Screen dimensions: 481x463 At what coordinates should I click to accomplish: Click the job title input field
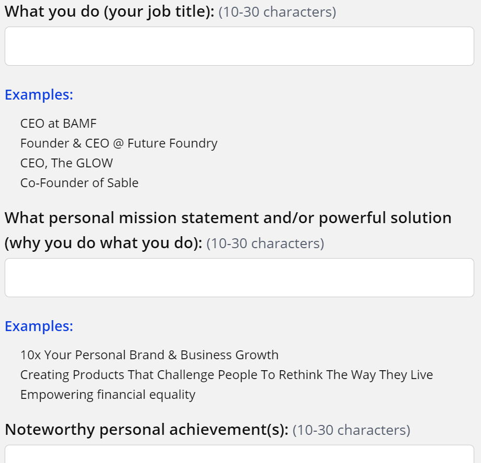click(239, 46)
